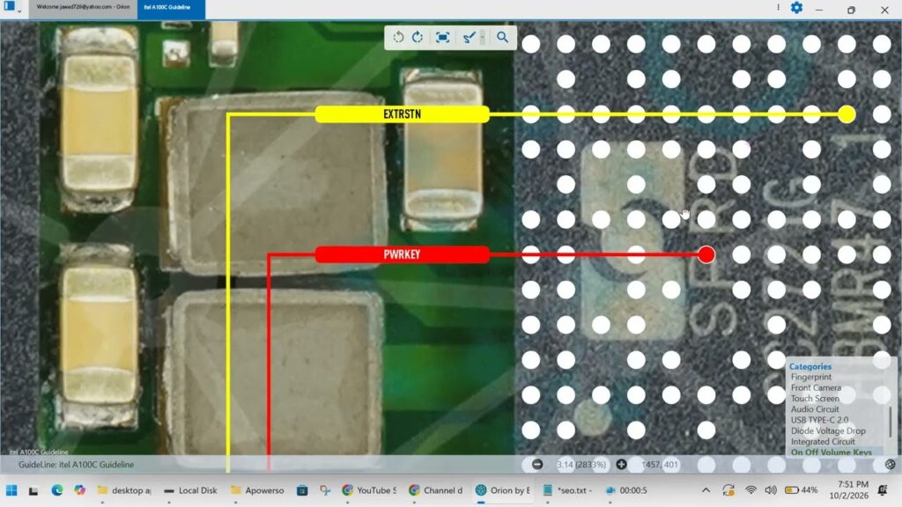Open the vertical dots menu near settings

[779, 7]
